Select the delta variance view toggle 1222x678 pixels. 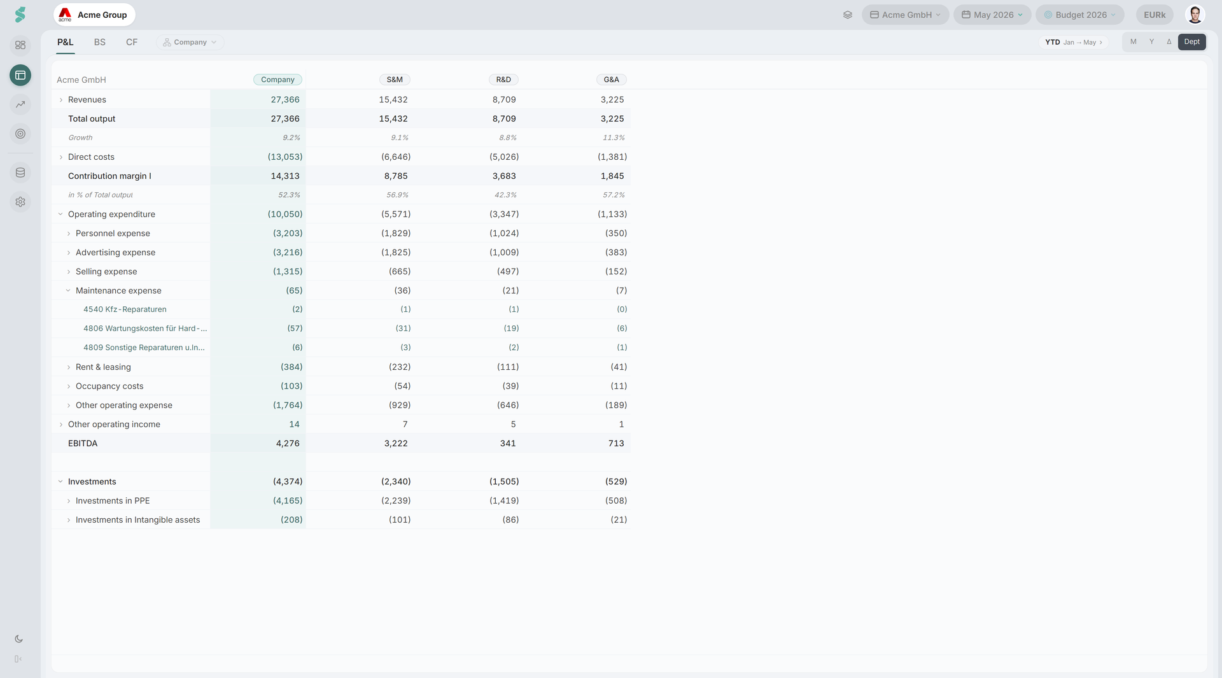click(x=1169, y=42)
